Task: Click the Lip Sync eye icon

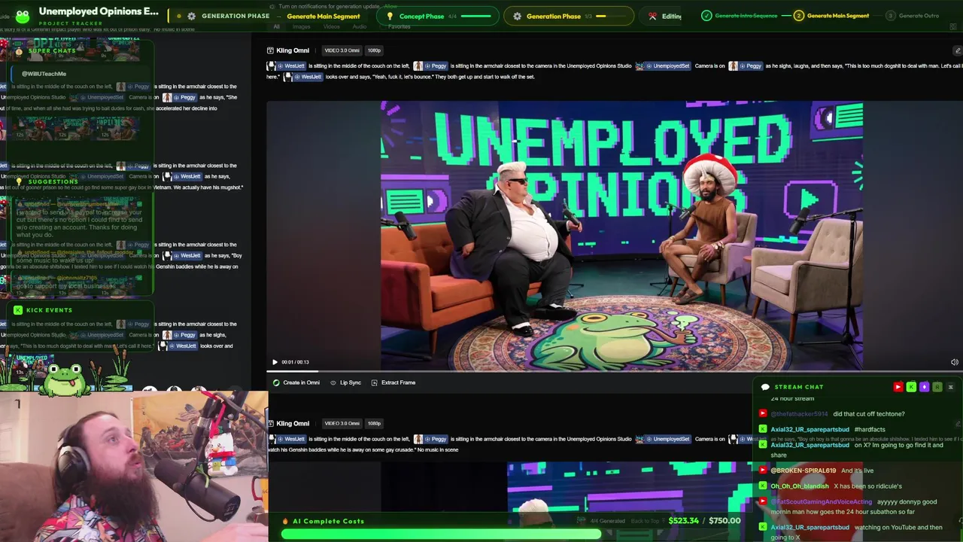Action: [333, 382]
